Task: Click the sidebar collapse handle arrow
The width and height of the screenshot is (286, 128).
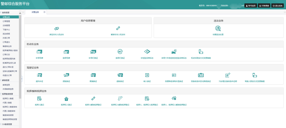Action: (22, 79)
